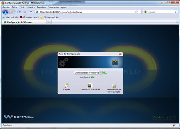
Task: Reload the page with the refresh icon
Action: 19,12
